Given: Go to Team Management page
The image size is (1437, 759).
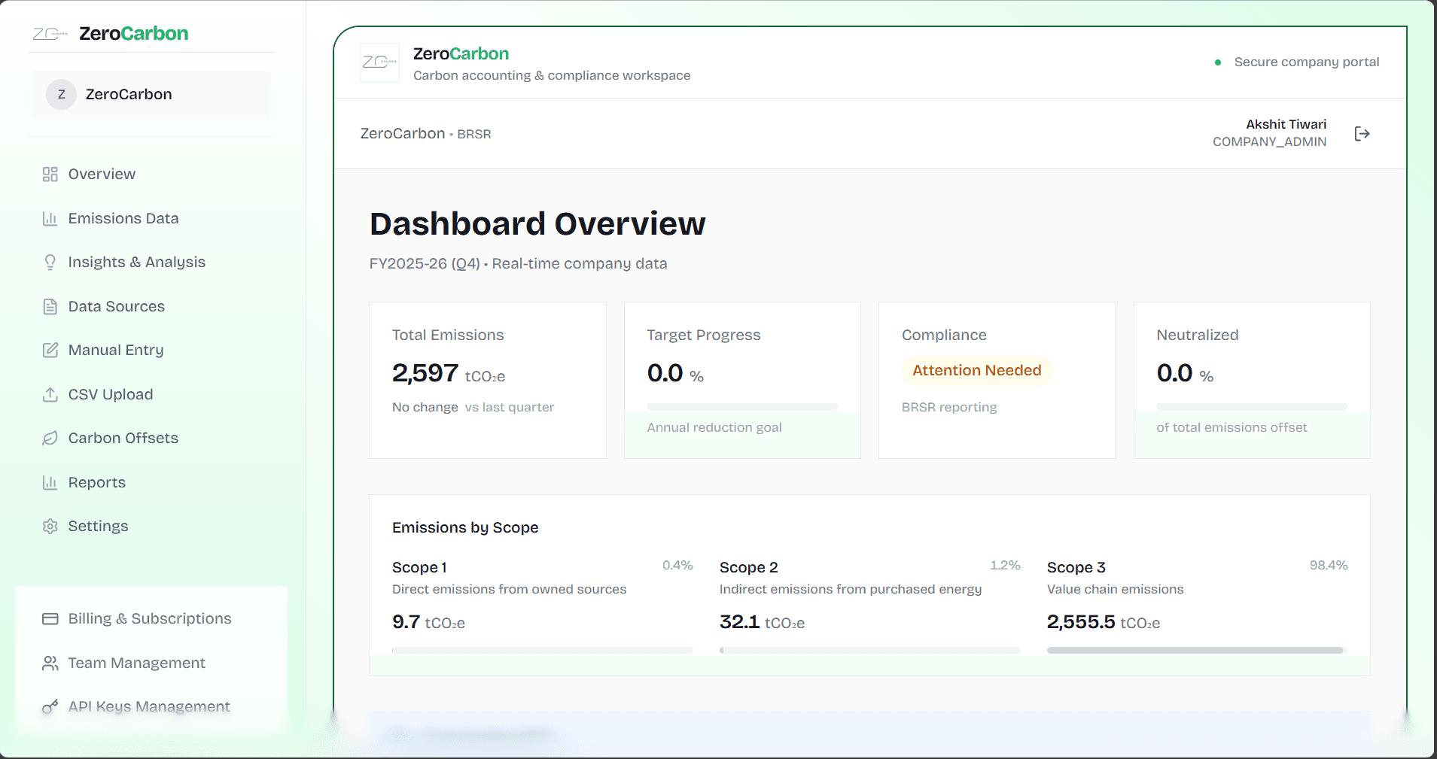Looking at the screenshot, I should 136,663.
